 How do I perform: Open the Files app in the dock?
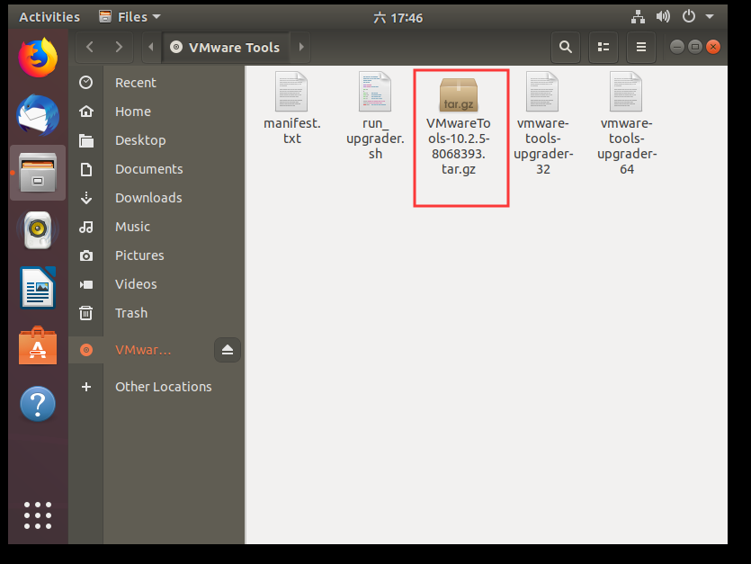(x=38, y=173)
